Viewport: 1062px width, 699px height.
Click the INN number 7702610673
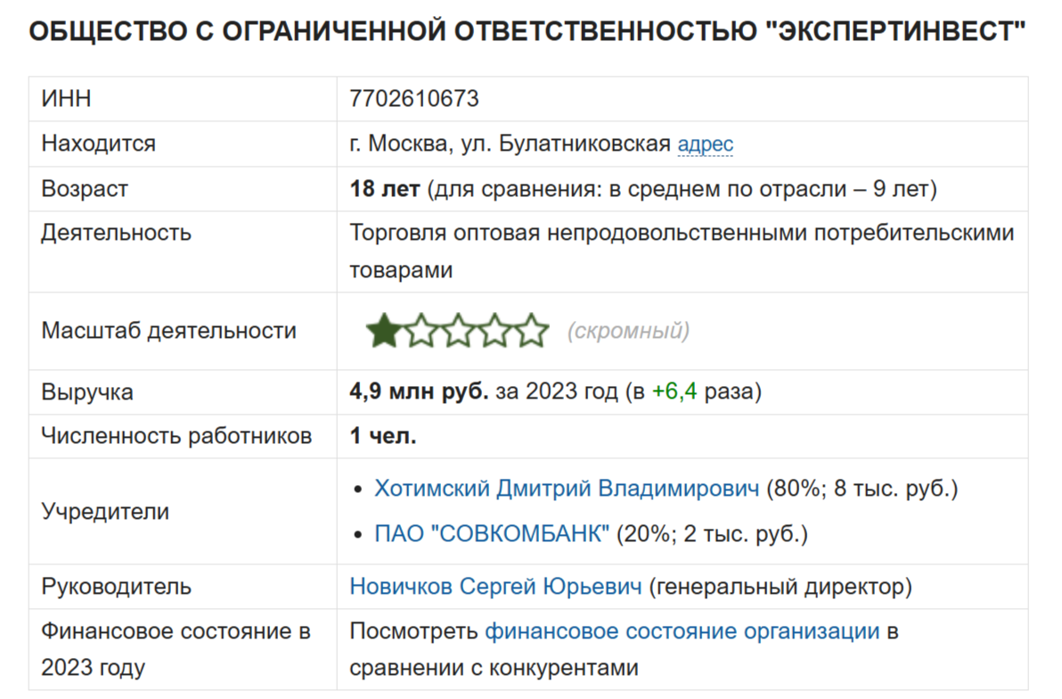click(x=414, y=99)
